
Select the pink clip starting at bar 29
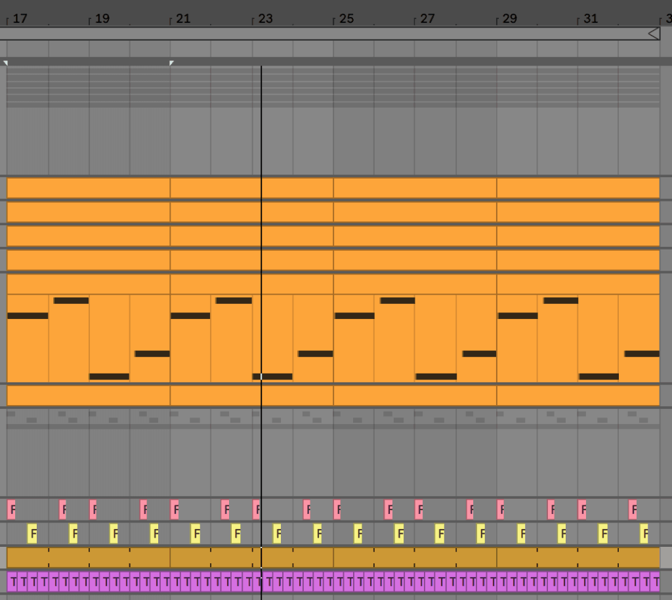tap(500, 509)
